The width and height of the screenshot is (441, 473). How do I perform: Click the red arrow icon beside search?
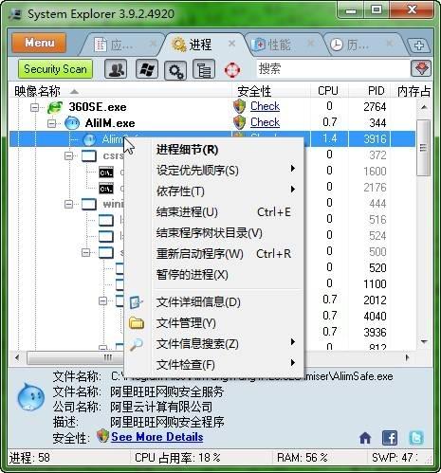tap(421, 68)
